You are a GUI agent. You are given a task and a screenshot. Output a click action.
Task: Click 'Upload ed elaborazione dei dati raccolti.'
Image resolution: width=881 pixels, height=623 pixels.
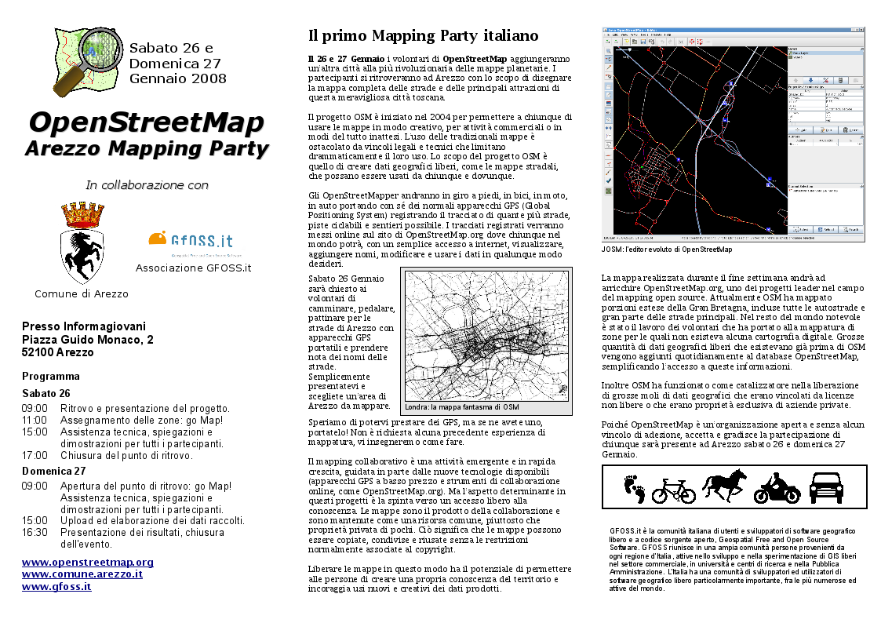pos(152,521)
